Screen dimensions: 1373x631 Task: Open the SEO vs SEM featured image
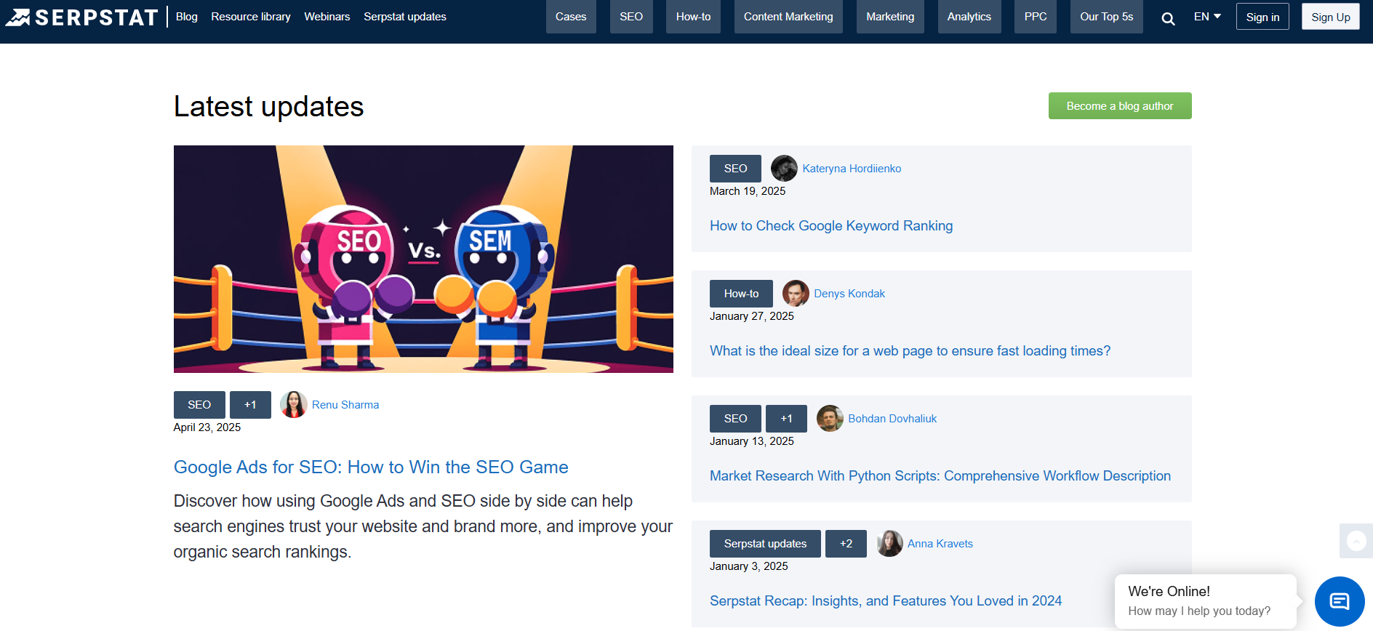click(423, 259)
